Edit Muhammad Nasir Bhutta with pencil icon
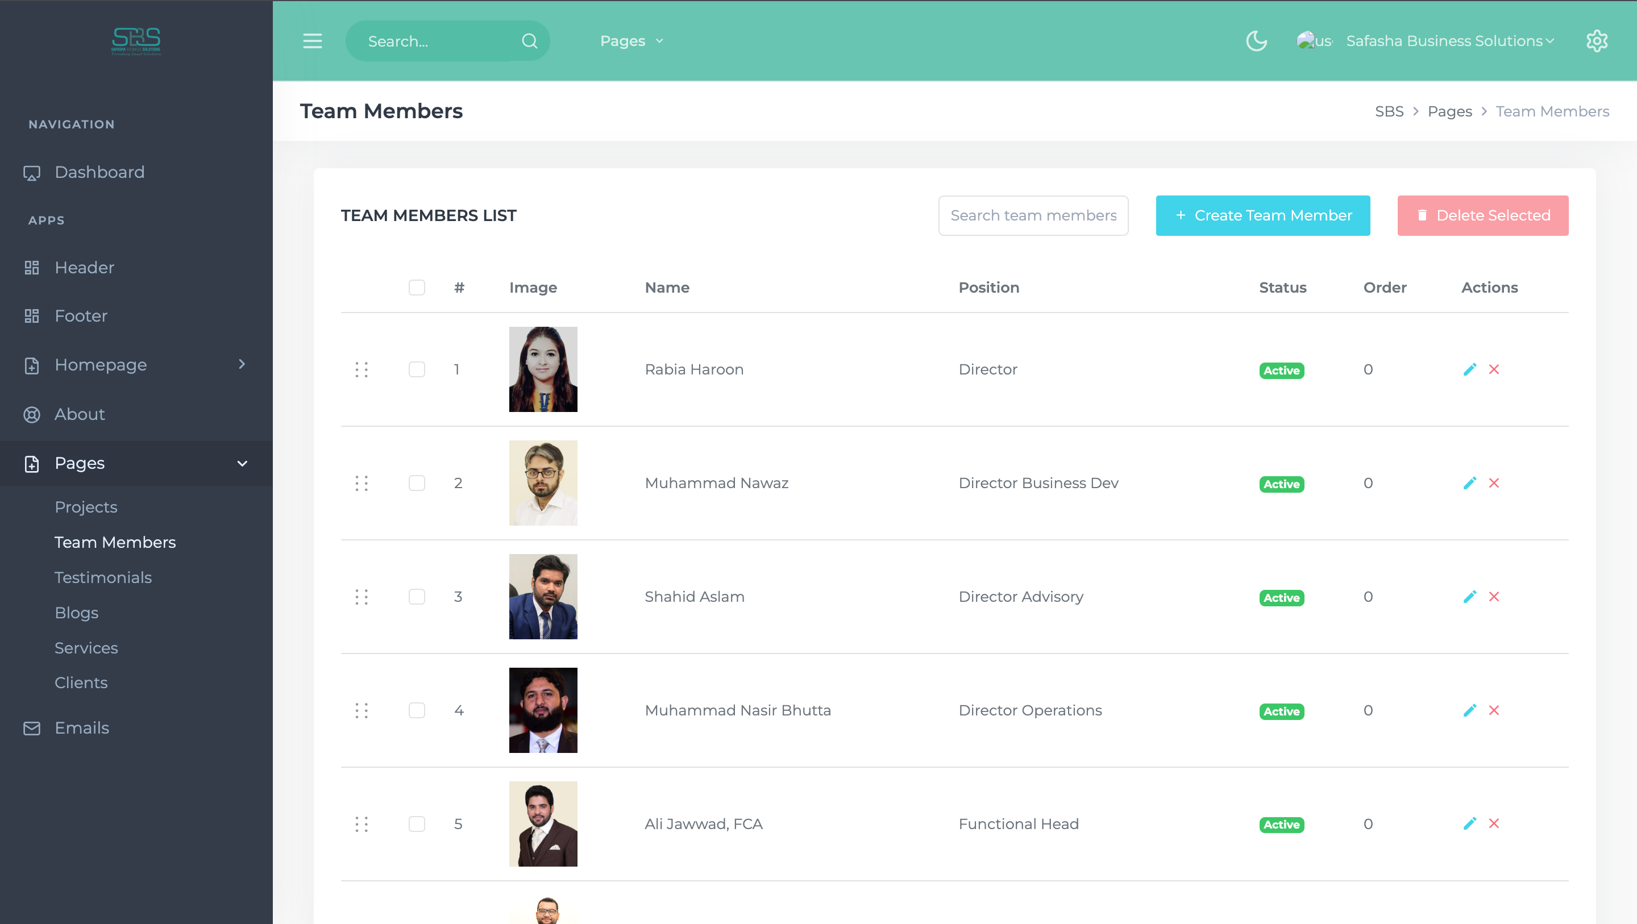The image size is (1637, 924). [x=1469, y=710]
